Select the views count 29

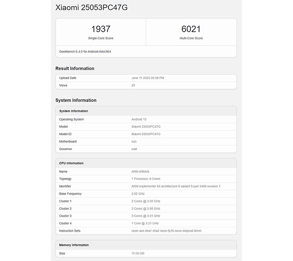[x=133, y=86]
